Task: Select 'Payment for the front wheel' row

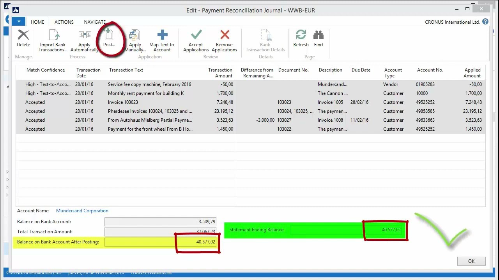Action: click(251, 129)
